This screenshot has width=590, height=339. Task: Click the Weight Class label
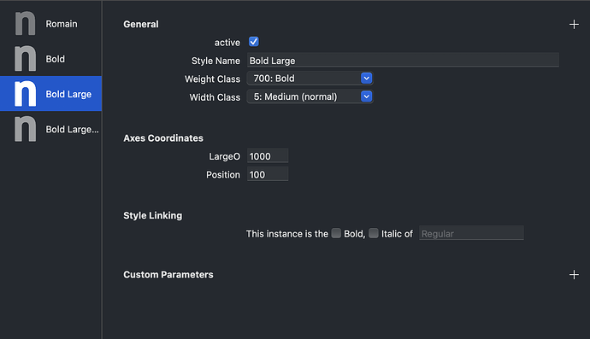point(212,79)
